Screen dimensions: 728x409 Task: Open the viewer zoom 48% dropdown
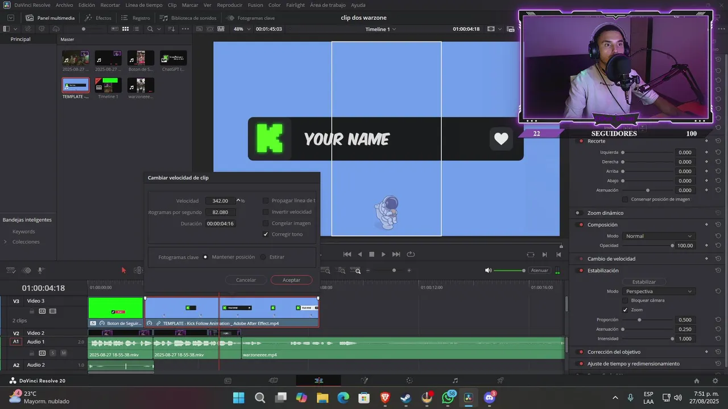coord(241,29)
